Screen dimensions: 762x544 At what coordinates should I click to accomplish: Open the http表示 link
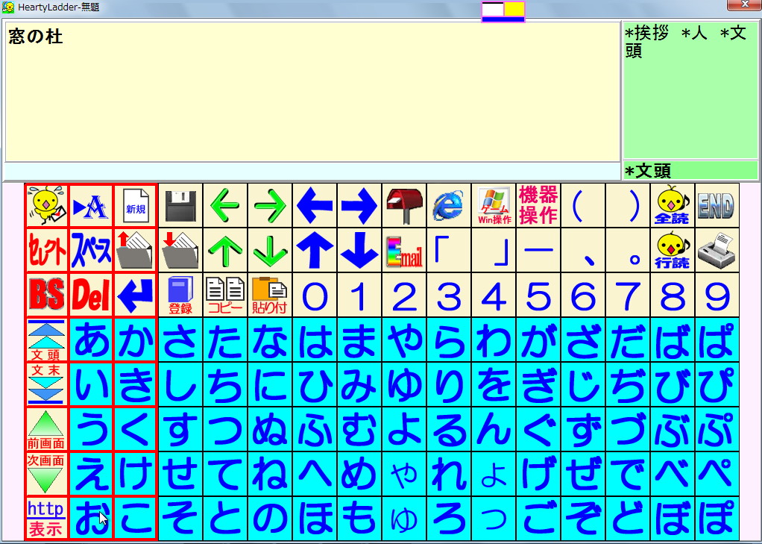[x=45, y=519]
